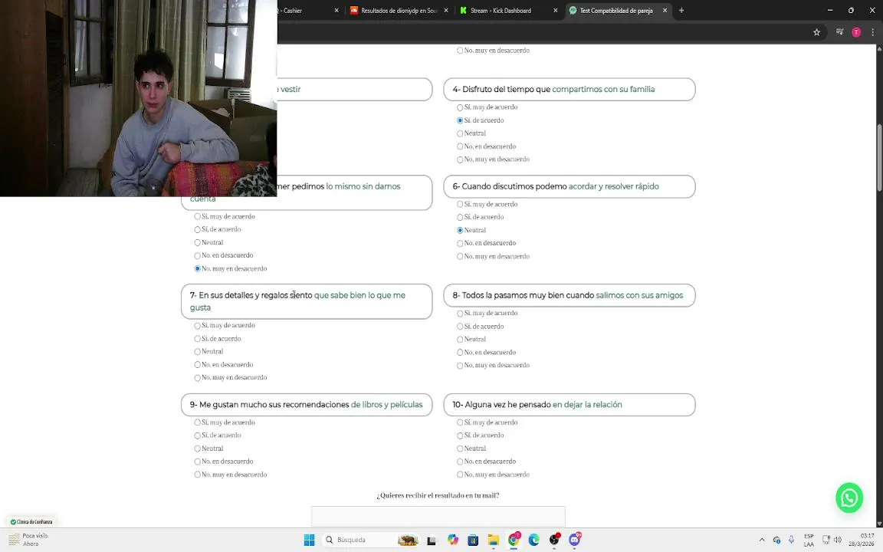Click question 8 text 'salimos con sus amigos'
This screenshot has height=552, width=883.
pos(639,295)
